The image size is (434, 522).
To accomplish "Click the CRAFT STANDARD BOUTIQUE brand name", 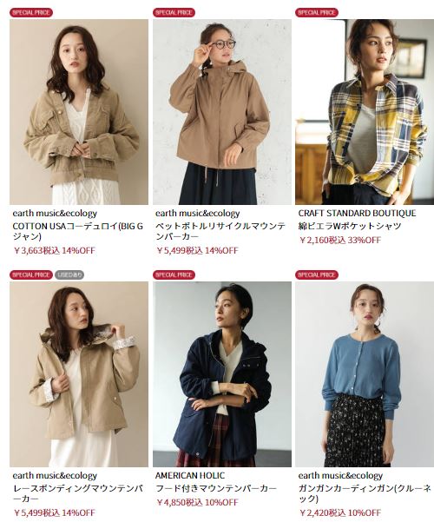I will [357, 213].
